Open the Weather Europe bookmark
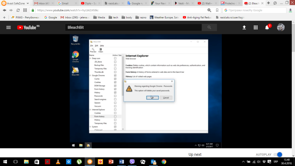This screenshot has height=166, width=295. click(164, 17)
